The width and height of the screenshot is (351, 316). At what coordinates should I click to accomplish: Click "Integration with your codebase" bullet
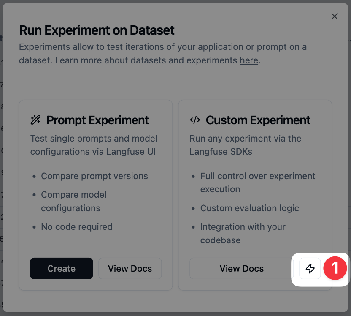(243, 233)
